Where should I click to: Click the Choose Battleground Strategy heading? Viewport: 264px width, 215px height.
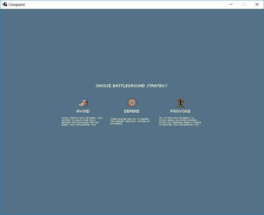131,86
